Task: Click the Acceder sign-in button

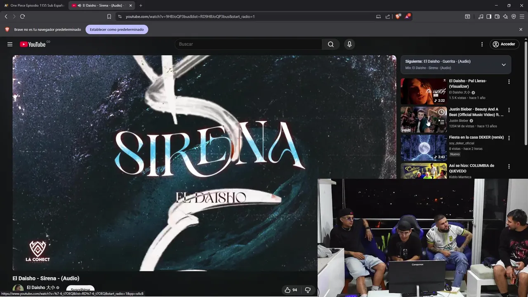Action: (504, 44)
